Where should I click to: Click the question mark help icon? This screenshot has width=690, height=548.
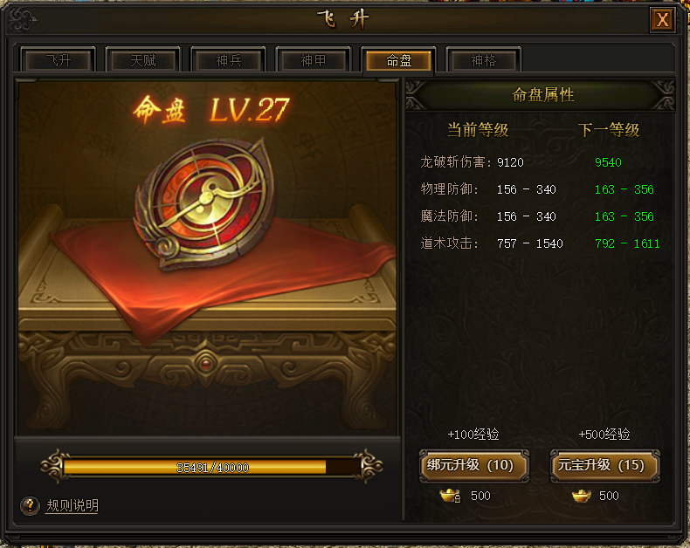tap(30, 506)
